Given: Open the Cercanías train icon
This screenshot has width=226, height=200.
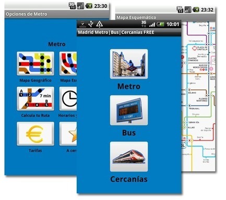Looking at the screenshot, I should tap(129, 157).
